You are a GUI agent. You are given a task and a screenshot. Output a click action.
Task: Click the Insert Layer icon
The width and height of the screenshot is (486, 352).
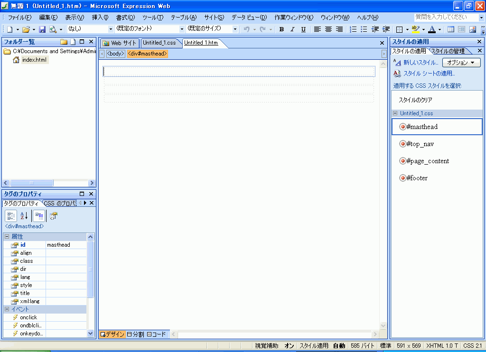tap(461, 29)
